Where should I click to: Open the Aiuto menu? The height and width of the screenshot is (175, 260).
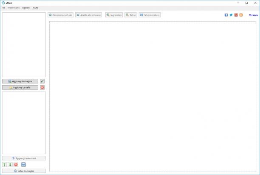[x=35, y=8]
